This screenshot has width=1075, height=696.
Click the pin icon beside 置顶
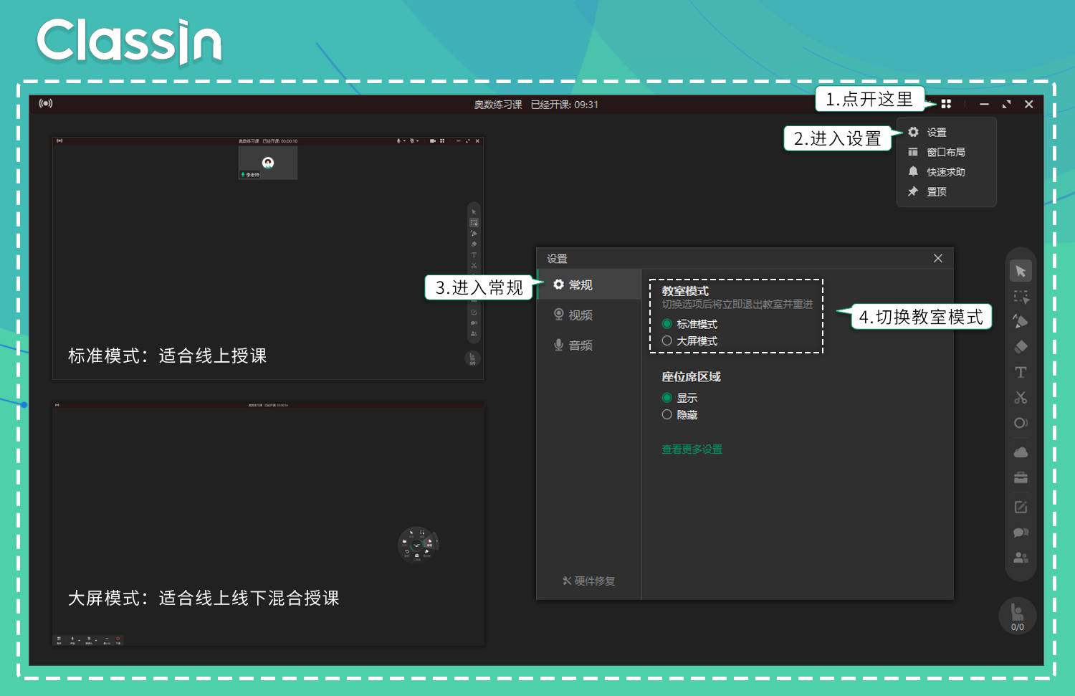pyautogui.click(x=913, y=191)
